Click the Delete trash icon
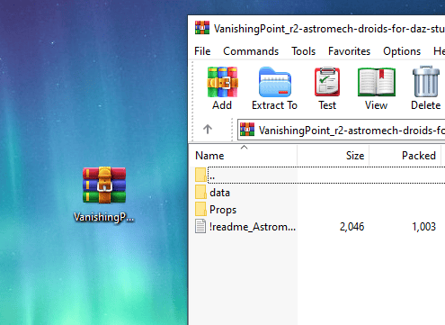 pyautogui.click(x=426, y=81)
